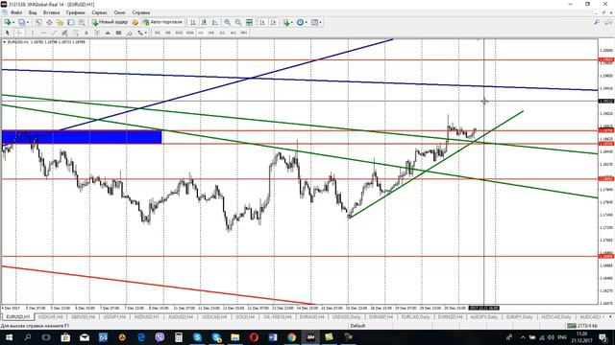Screen dimensions: 615x345
Task: Click the New Chart toolbar icon
Action: click(x=8, y=22)
